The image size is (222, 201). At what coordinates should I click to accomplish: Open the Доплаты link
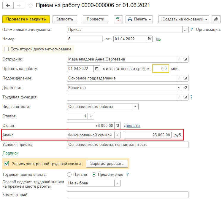pos(132,125)
